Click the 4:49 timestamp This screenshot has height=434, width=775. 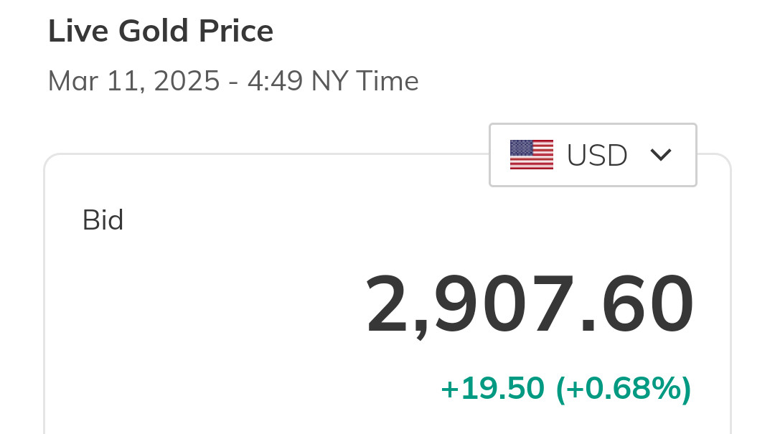point(275,81)
